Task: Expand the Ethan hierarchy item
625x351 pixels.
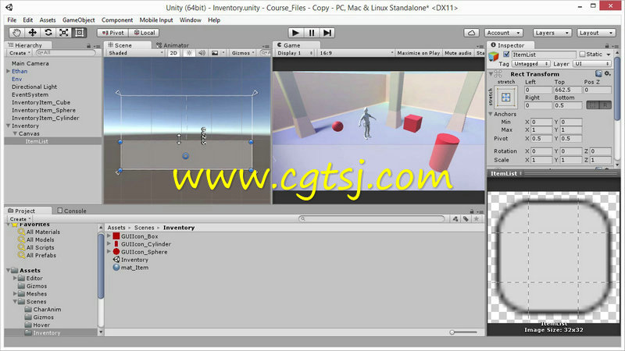Action: [x=8, y=71]
